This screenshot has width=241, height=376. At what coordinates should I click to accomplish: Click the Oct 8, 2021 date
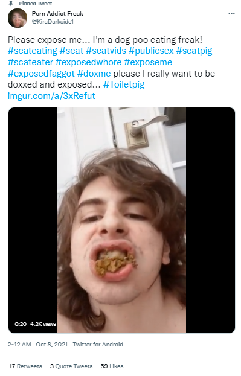[51, 345]
